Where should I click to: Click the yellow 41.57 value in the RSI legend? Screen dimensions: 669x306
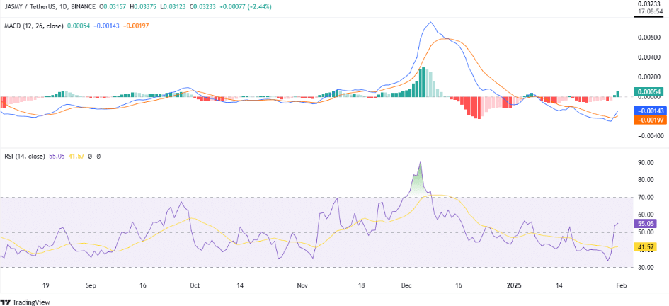pyautogui.click(x=76, y=157)
